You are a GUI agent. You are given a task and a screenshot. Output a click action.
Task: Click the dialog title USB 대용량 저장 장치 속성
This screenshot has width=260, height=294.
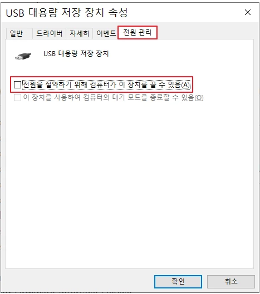tap(67, 13)
